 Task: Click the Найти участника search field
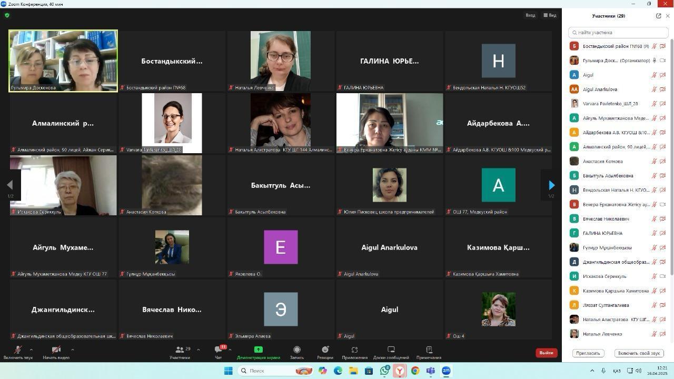click(618, 33)
